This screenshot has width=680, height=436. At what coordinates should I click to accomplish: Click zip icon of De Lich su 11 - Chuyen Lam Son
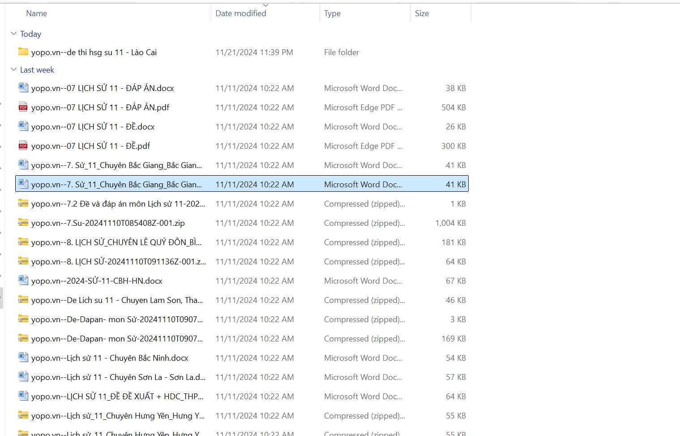23,300
